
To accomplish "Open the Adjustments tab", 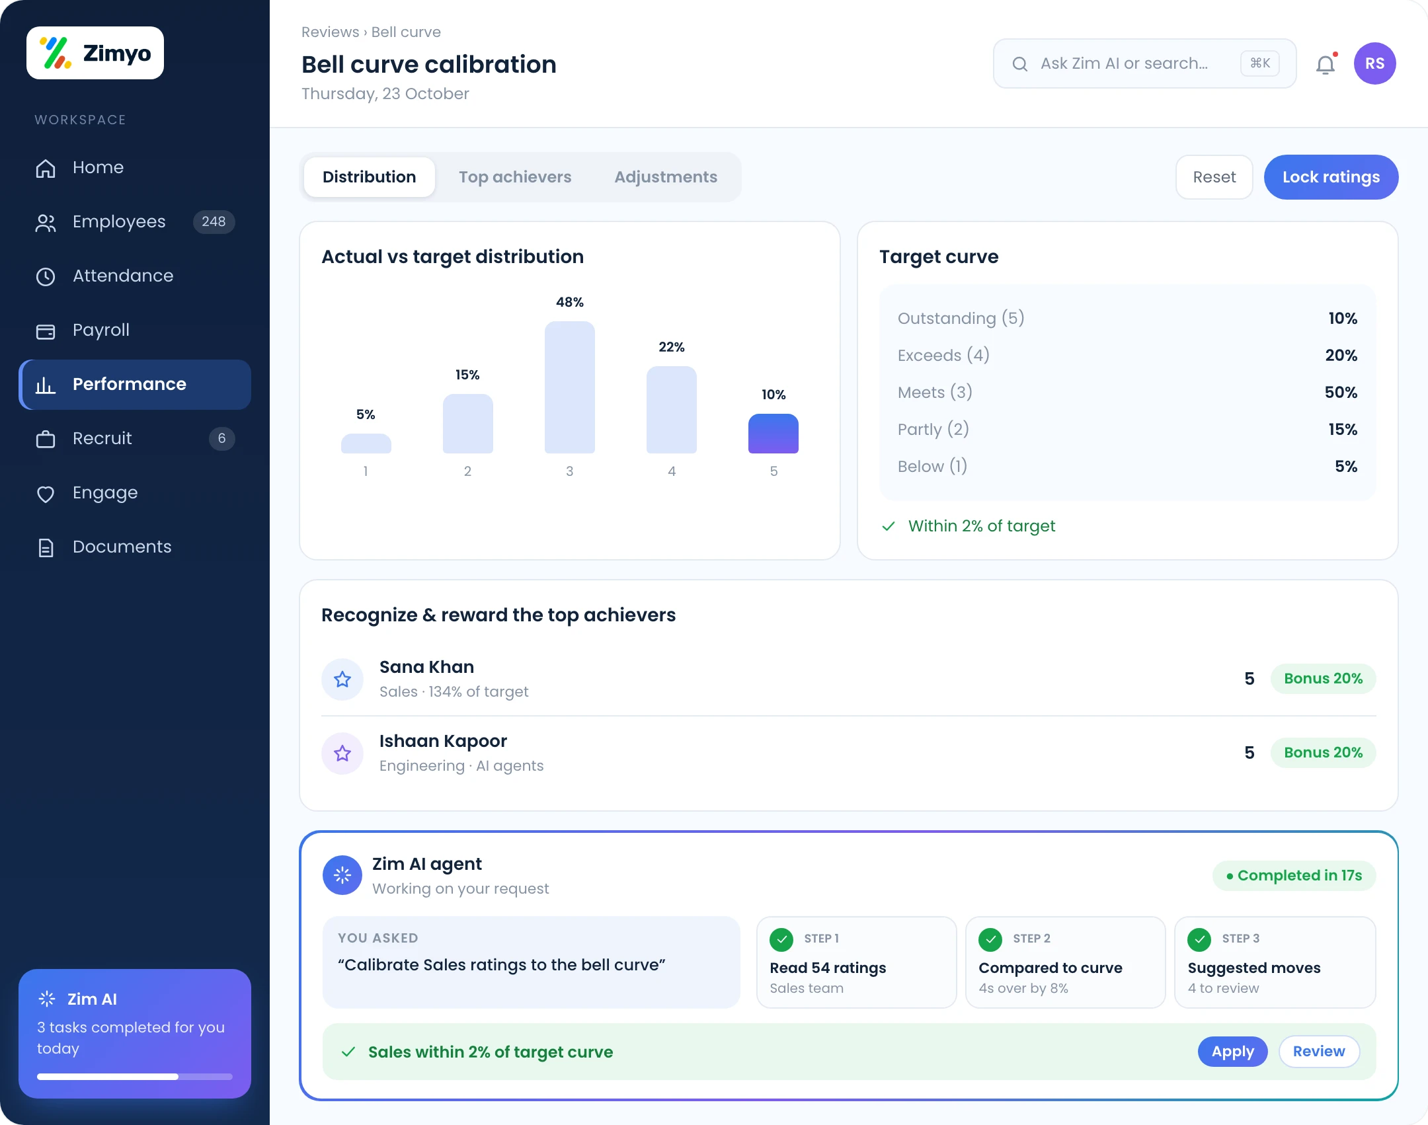I will click(666, 177).
